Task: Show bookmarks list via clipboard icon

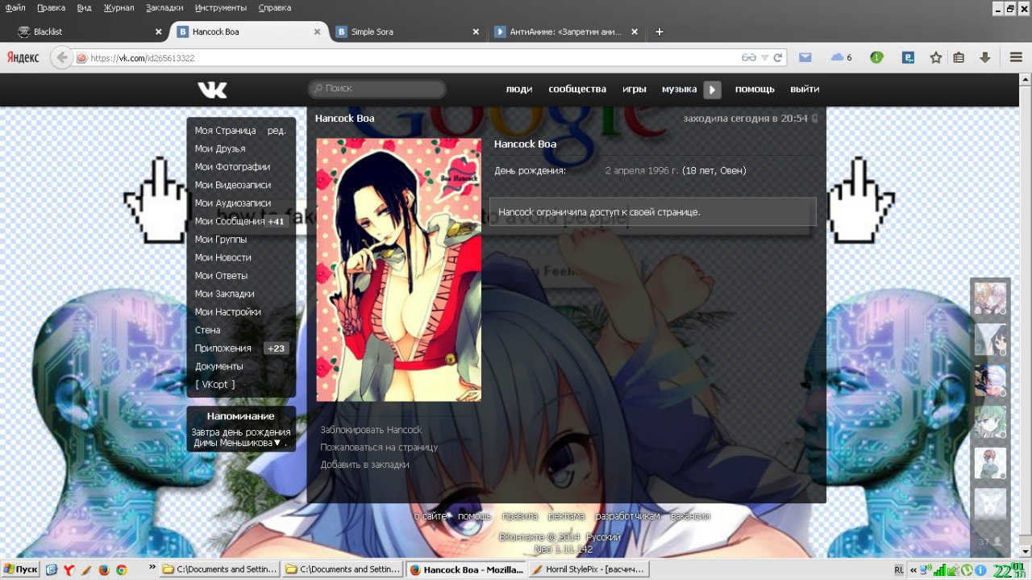Action: (x=959, y=57)
